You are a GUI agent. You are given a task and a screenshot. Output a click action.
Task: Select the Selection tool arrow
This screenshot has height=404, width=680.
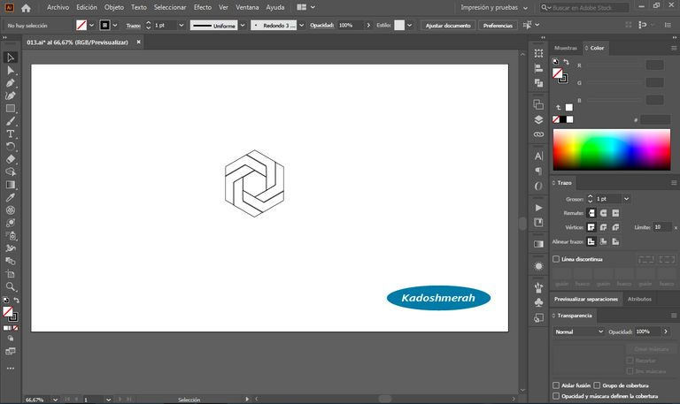(x=11, y=57)
